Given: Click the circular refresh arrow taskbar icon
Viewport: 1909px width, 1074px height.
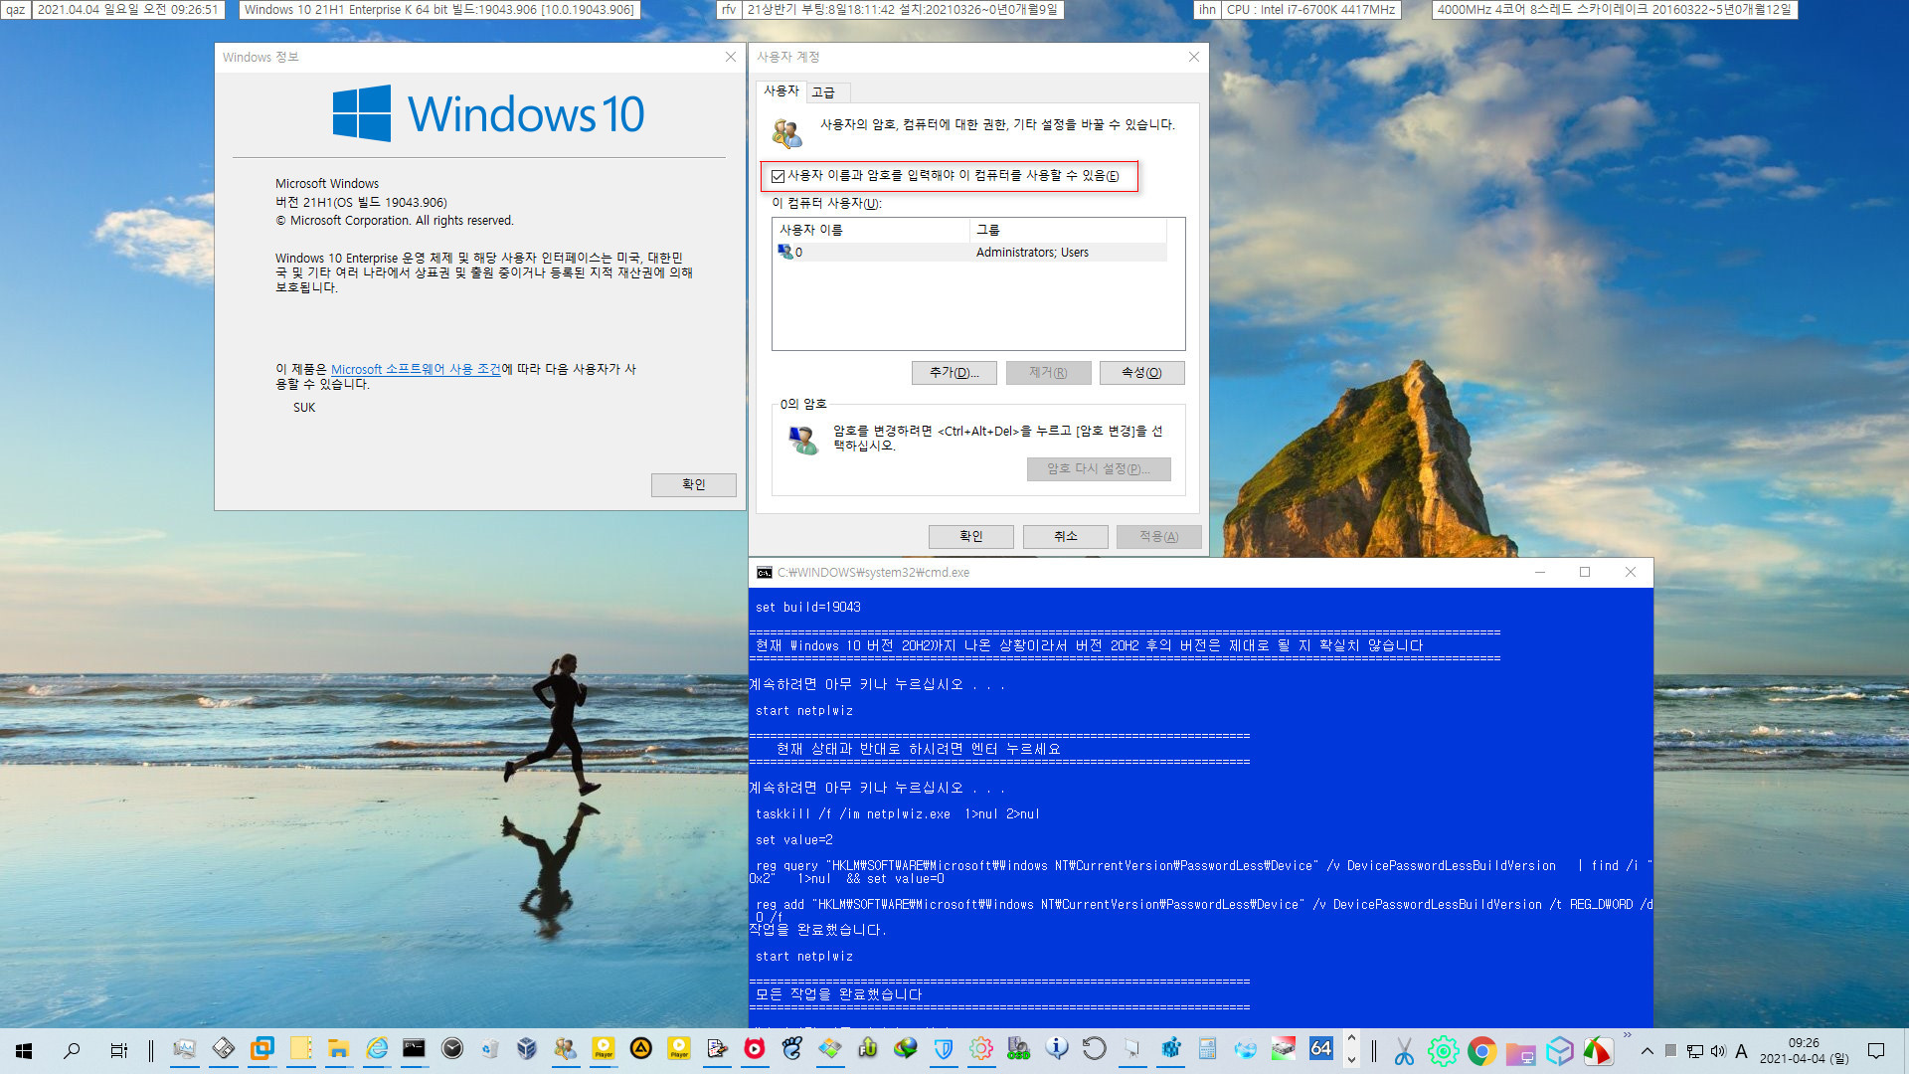Looking at the screenshot, I should pyautogui.click(x=1094, y=1049).
